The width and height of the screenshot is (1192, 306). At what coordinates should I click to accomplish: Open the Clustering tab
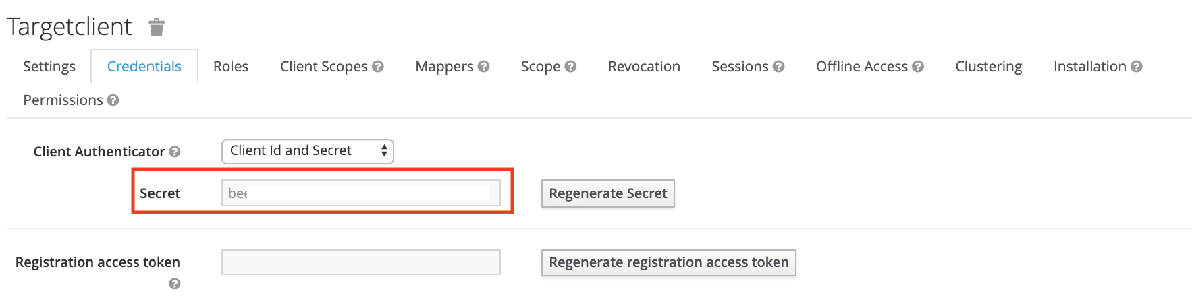pos(988,67)
